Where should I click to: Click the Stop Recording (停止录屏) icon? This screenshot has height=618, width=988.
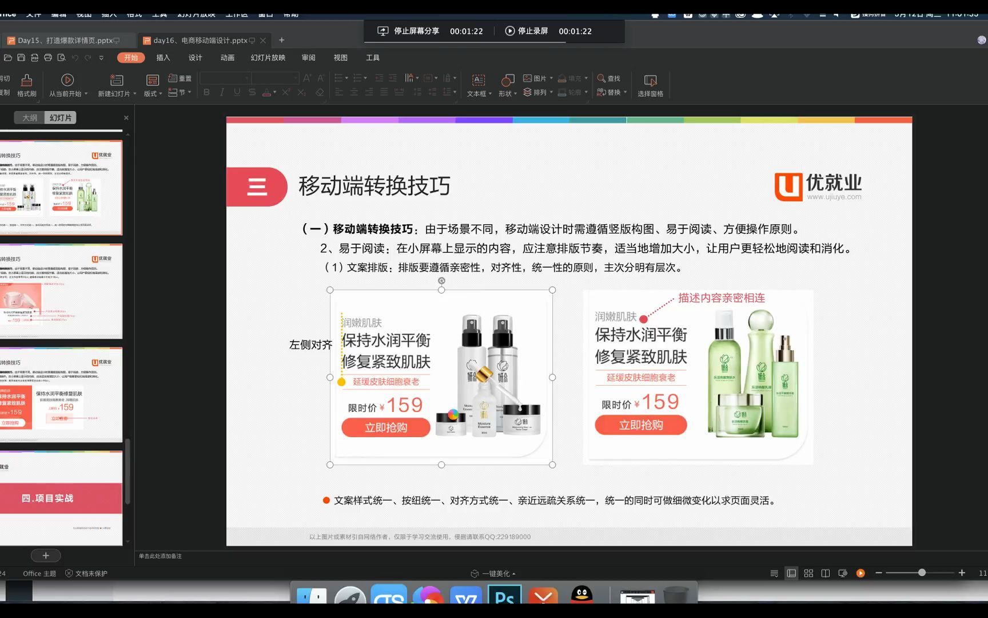510,31
